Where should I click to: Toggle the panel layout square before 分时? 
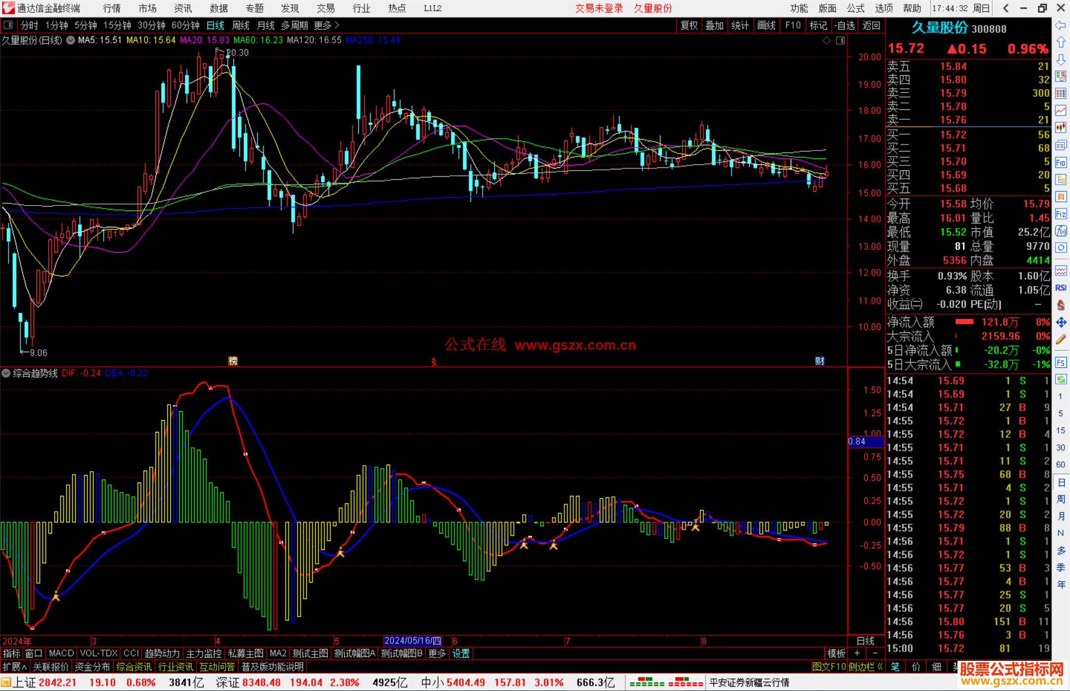(x=8, y=25)
